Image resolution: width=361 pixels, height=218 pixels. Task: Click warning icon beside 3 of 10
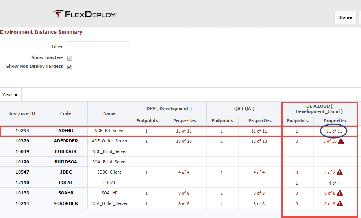tap(341, 141)
